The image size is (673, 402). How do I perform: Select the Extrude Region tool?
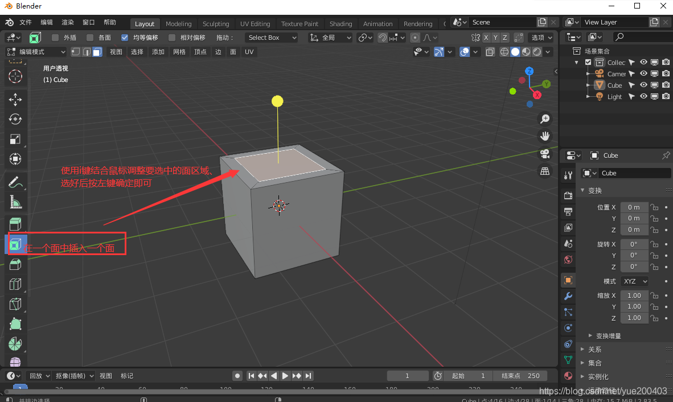15,224
